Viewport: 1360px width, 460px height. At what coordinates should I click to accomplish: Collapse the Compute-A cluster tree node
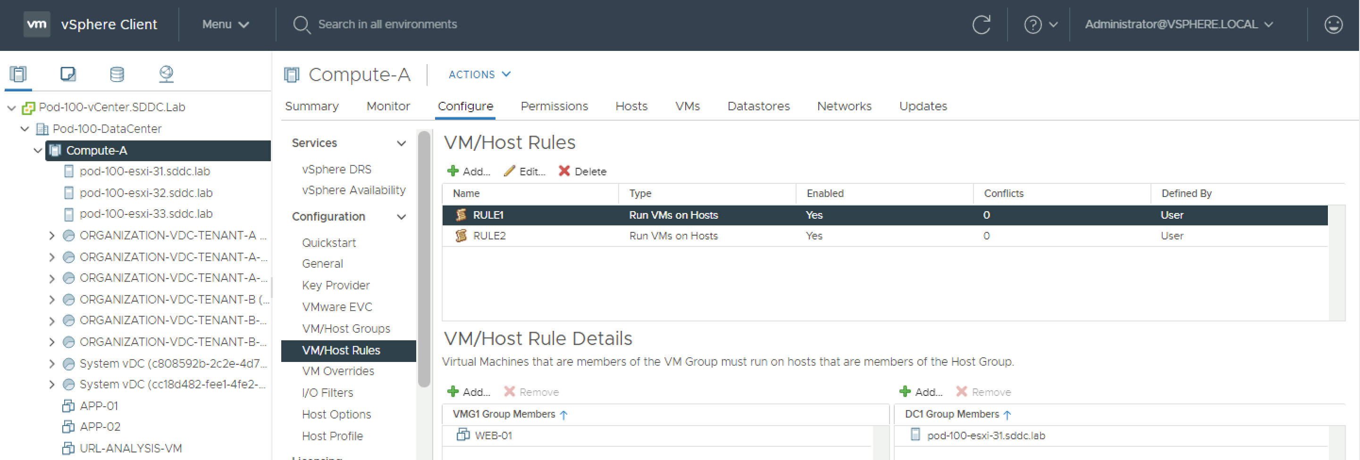pos(37,150)
